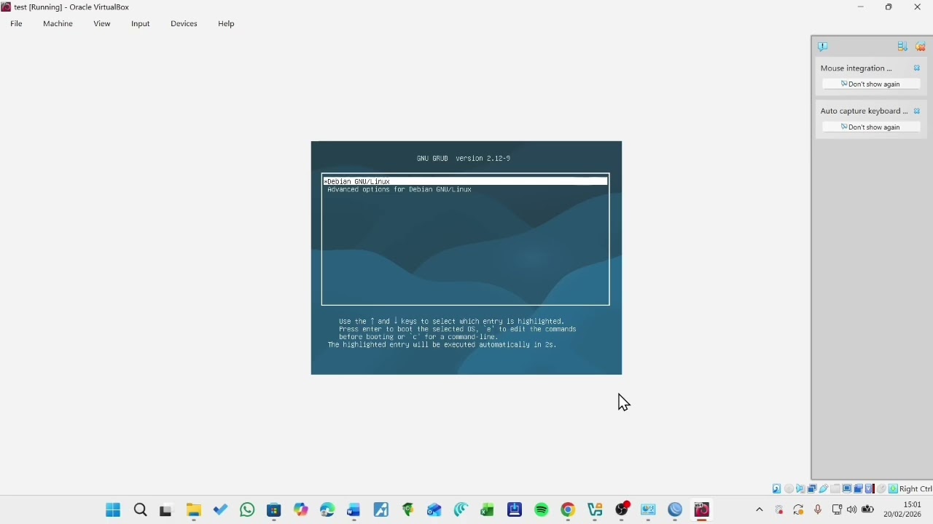933x524 pixels.
Task: Open the View menu
Action: click(x=102, y=23)
